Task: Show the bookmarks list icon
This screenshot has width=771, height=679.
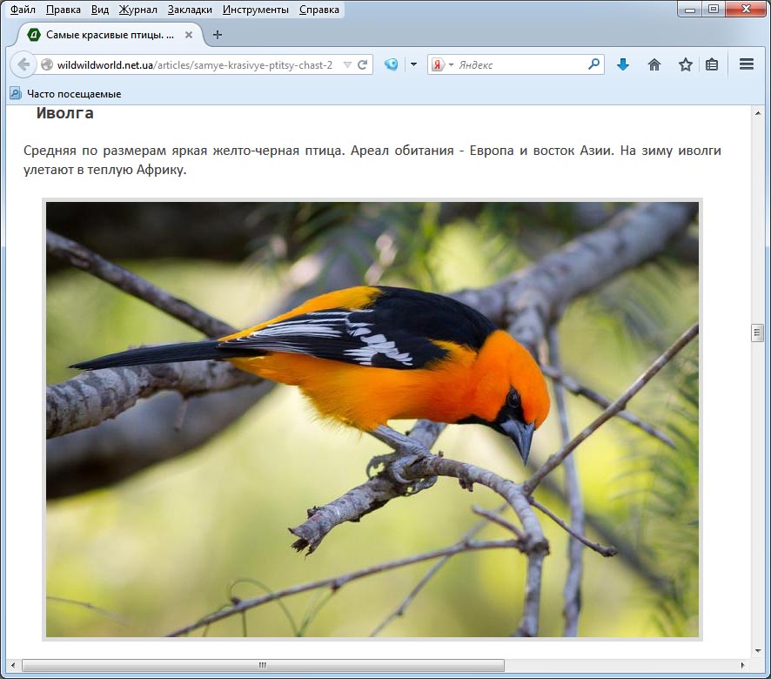Action: click(712, 64)
